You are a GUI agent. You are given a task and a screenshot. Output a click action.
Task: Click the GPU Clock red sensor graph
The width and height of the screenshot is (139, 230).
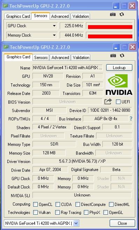pos(110,27)
